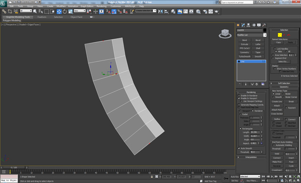Click the Render teapot icon

pos(217,11)
